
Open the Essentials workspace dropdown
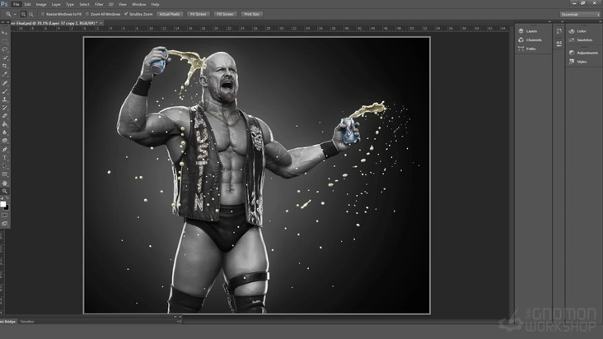click(x=580, y=14)
